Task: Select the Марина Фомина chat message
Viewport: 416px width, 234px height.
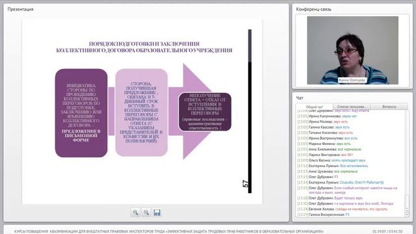Action: click(324, 144)
